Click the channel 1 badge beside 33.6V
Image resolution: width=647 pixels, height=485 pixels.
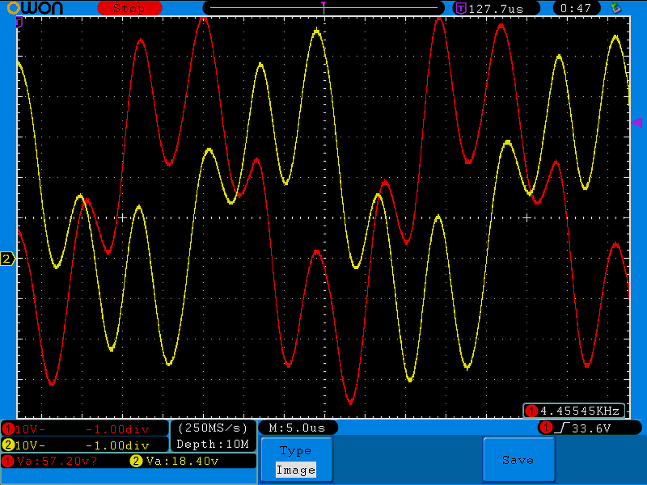click(546, 427)
